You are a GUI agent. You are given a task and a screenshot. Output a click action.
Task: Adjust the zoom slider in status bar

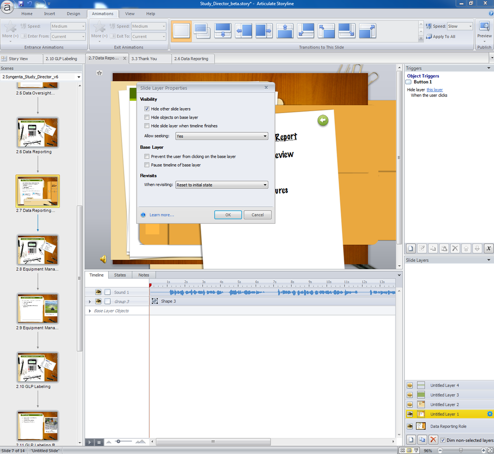[x=460, y=451]
